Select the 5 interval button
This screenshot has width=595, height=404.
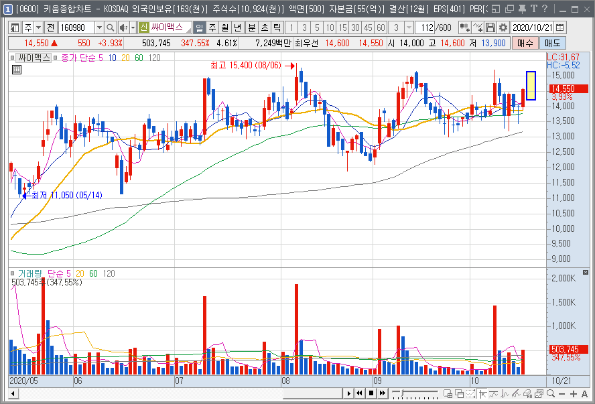(317, 27)
